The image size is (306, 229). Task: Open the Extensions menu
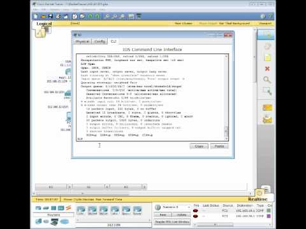89,10
